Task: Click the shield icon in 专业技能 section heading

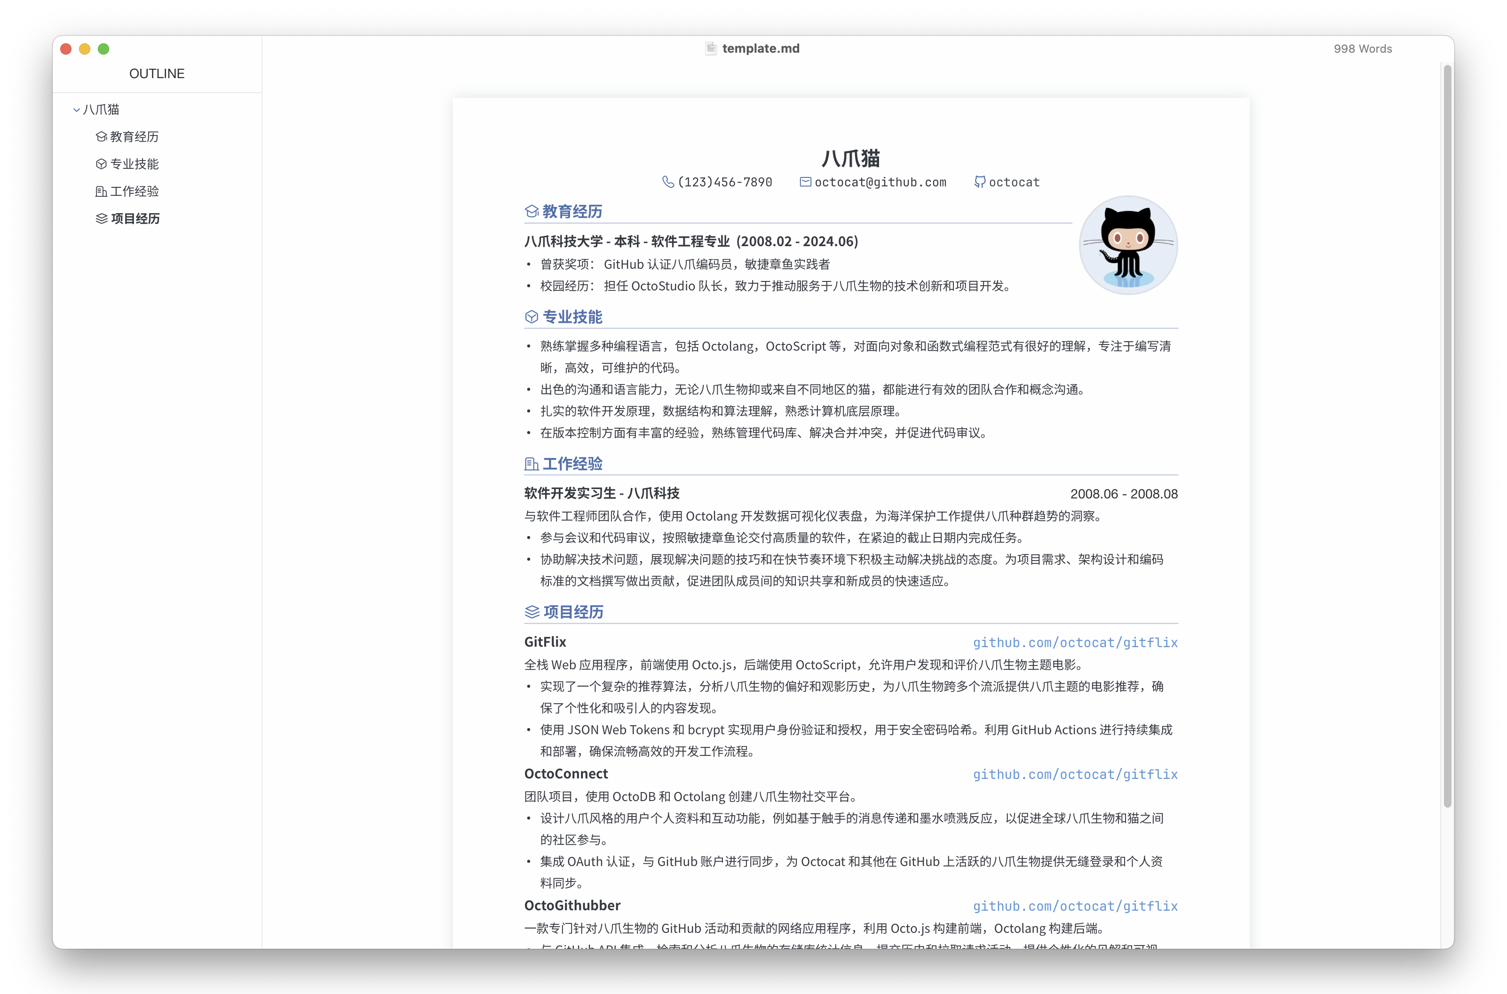Action: coord(531,316)
